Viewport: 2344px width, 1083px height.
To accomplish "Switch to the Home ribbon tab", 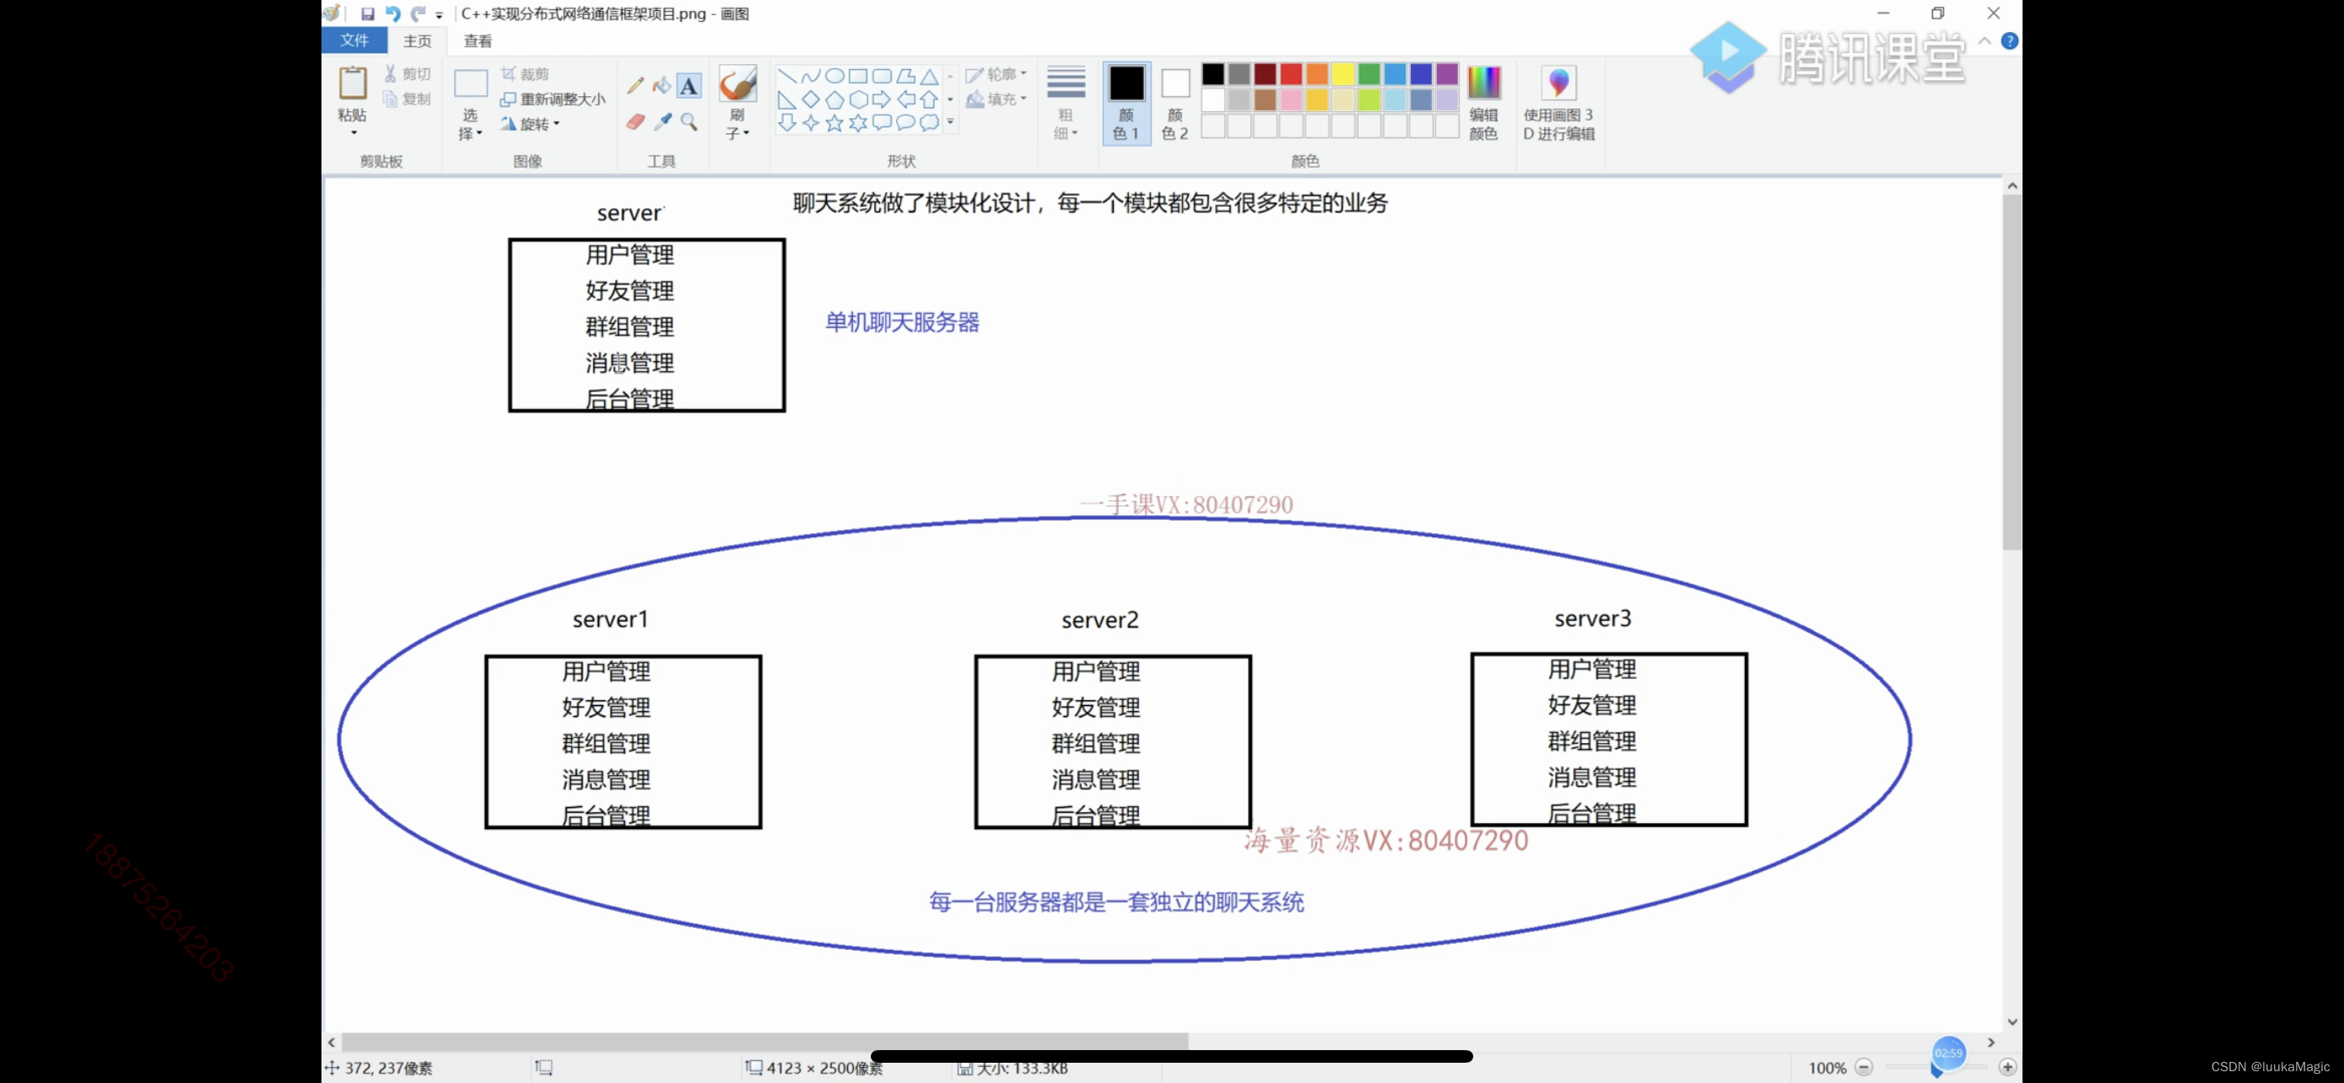I will click(418, 41).
